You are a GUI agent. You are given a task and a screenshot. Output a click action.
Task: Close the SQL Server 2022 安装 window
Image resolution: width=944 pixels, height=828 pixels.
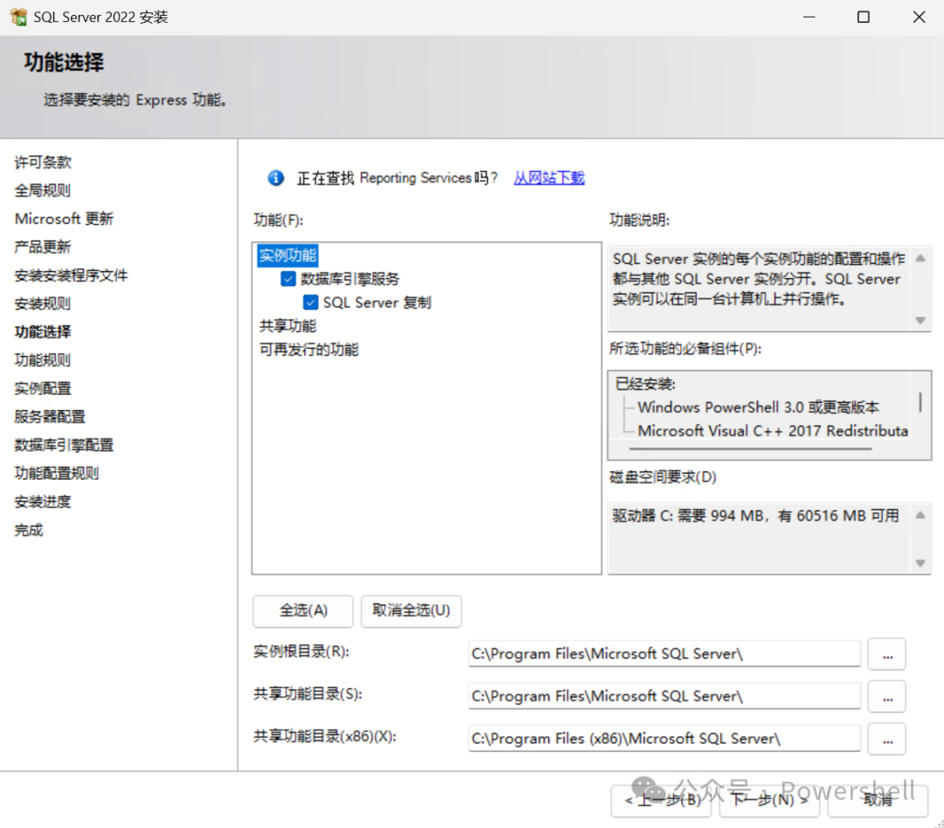[919, 17]
